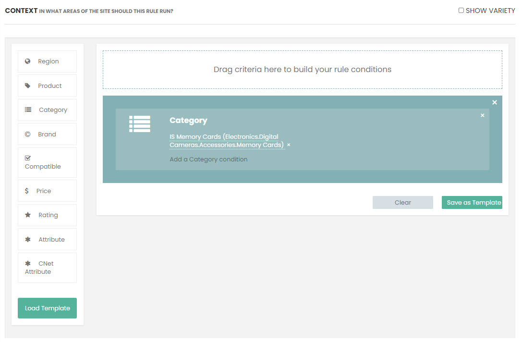Close the outer rule condition group

495,103
